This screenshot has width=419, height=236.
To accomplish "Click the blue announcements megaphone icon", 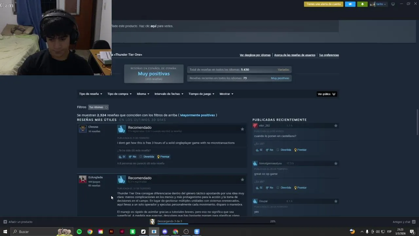I will [350, 4].
